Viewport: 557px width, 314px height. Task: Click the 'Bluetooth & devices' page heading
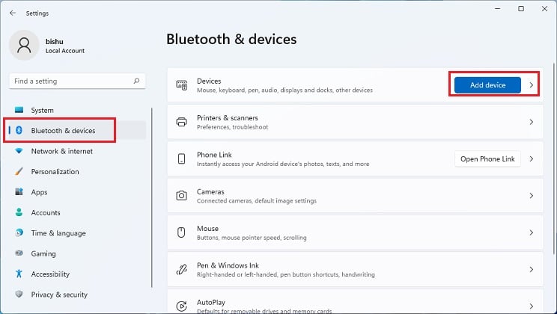pos(231,40)
